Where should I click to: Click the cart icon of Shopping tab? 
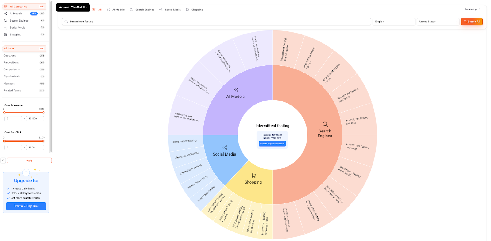[187, 10]
